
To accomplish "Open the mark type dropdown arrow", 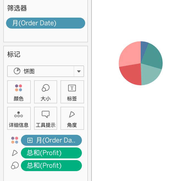I will point(79,71).
